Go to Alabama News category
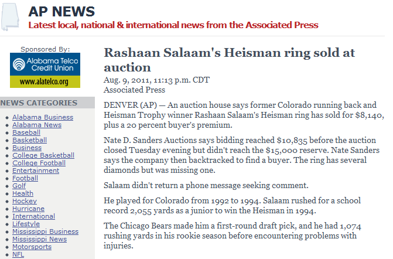393x259 pixels. (37, 125)
